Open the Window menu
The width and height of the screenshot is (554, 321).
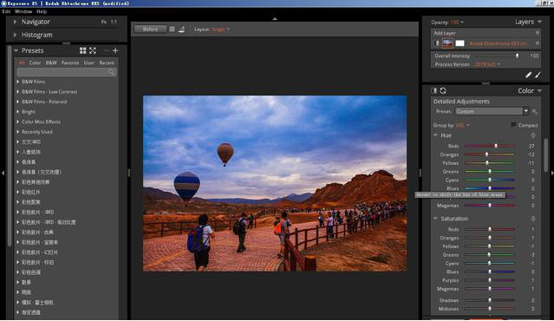23,11
